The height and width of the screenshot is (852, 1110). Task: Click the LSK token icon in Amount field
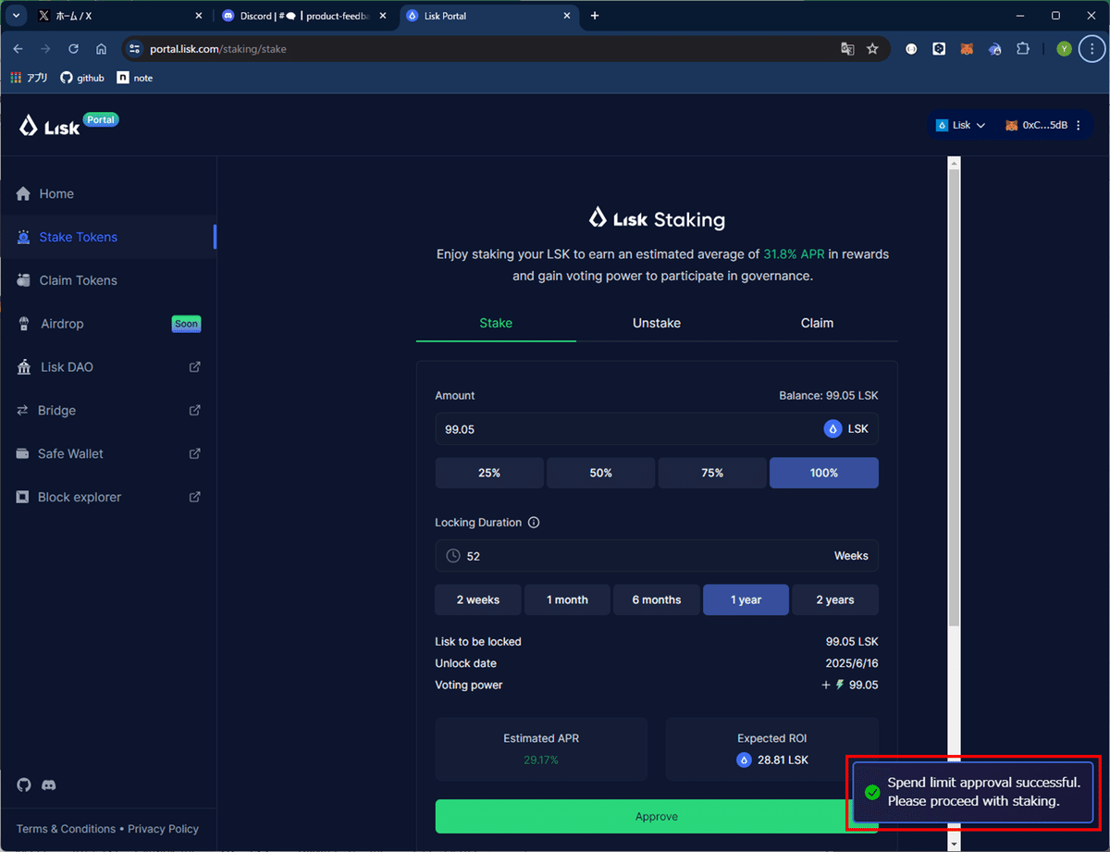click(832, 429)
